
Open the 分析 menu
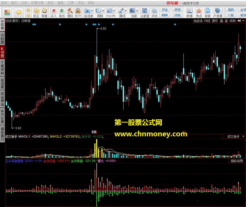pyautogui.click(x=24, y=3)
